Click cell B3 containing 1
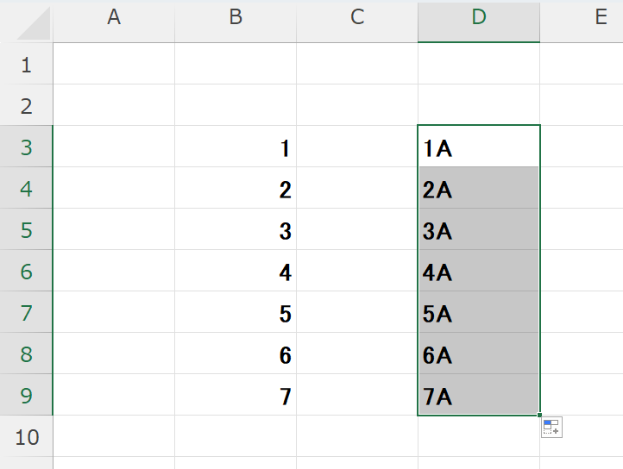 click(236, 147)
